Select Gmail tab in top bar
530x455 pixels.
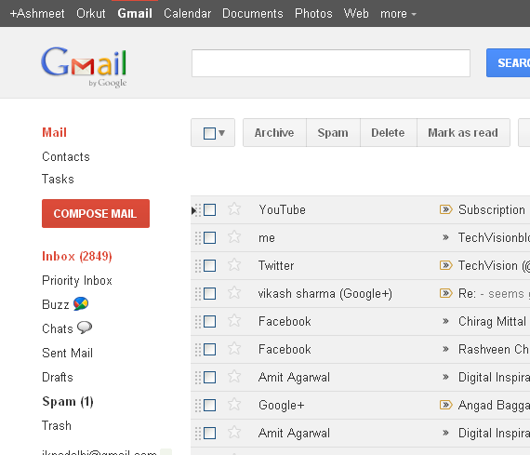tap(135, 14)
